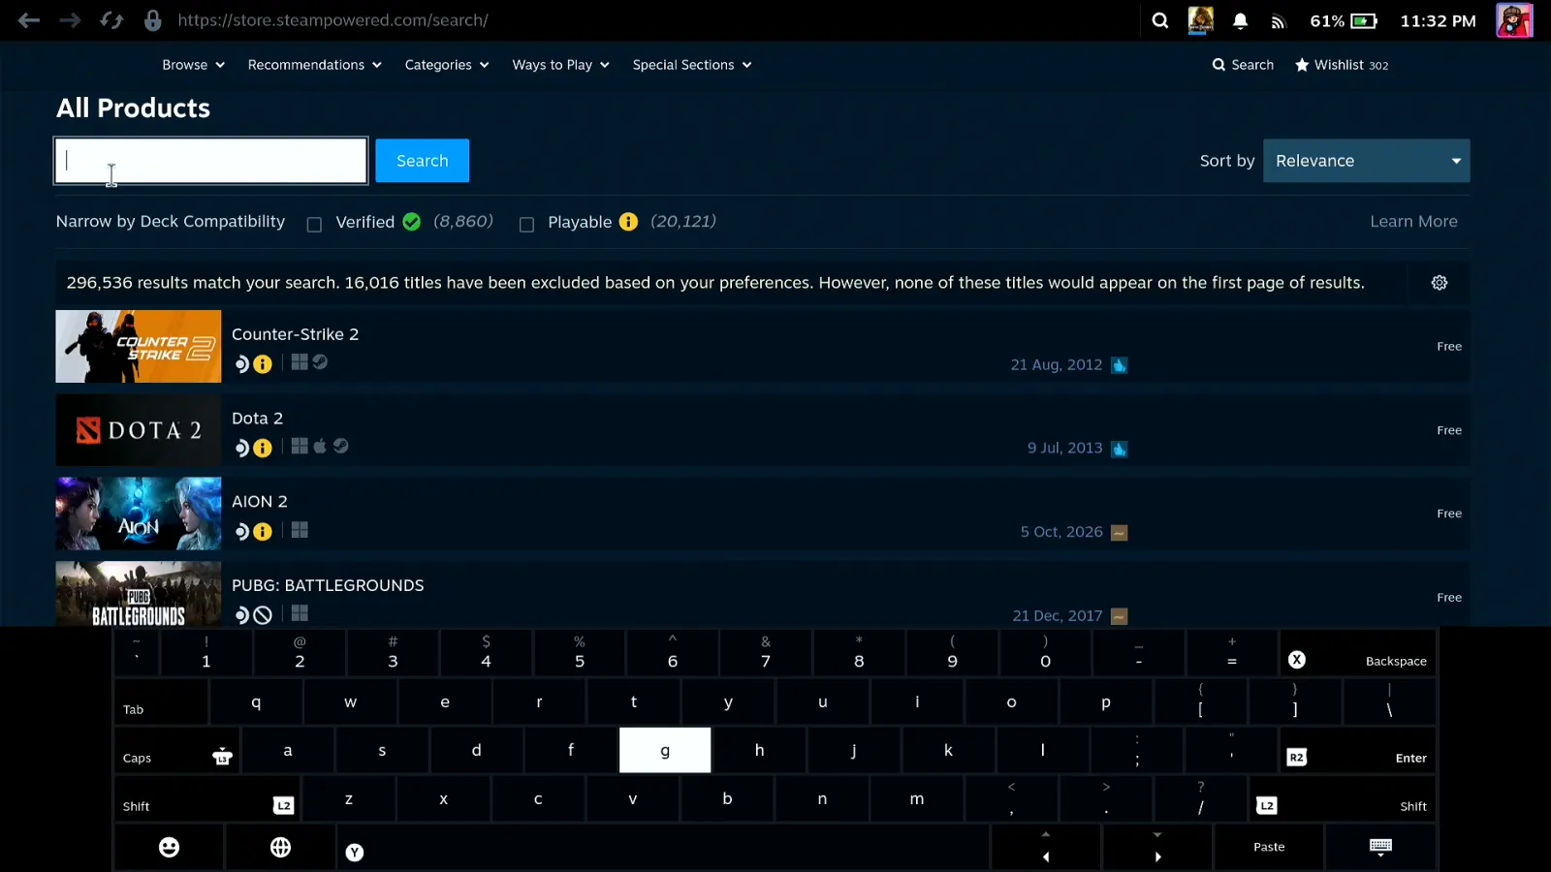Click the lock icon beside the URL

pos(152,20)
